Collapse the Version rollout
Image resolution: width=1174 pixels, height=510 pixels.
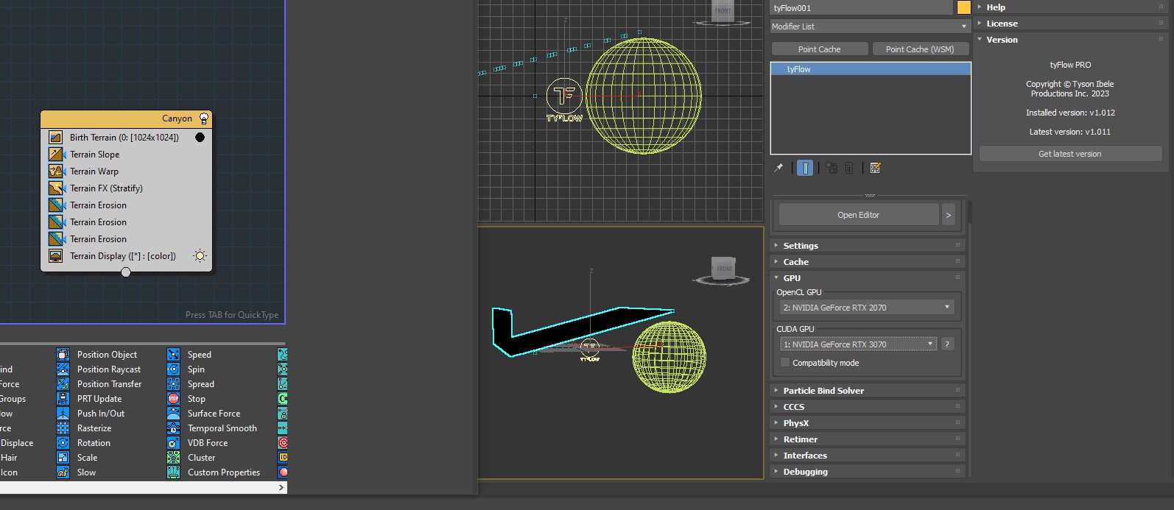click(x=1071, y=40)
